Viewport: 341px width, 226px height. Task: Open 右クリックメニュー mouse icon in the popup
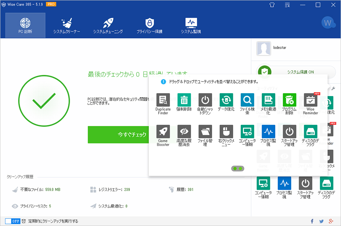pos(226,132)
